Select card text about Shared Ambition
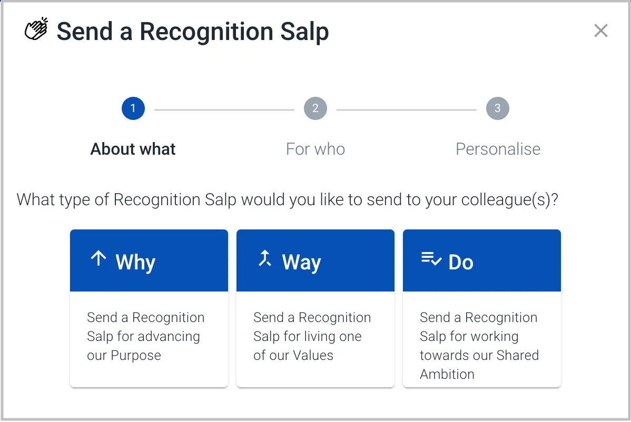This screenshot has height=422, width=631. click(479, 346)
